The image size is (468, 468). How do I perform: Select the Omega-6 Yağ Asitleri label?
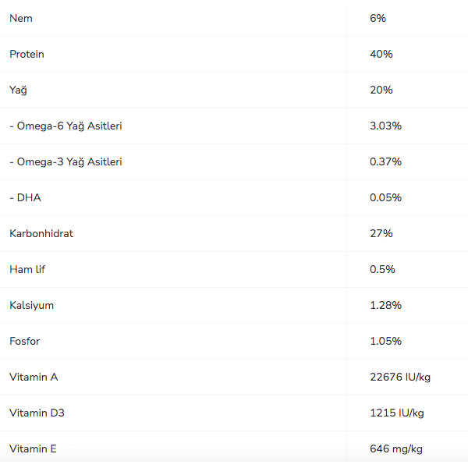(x=66, y=126)
